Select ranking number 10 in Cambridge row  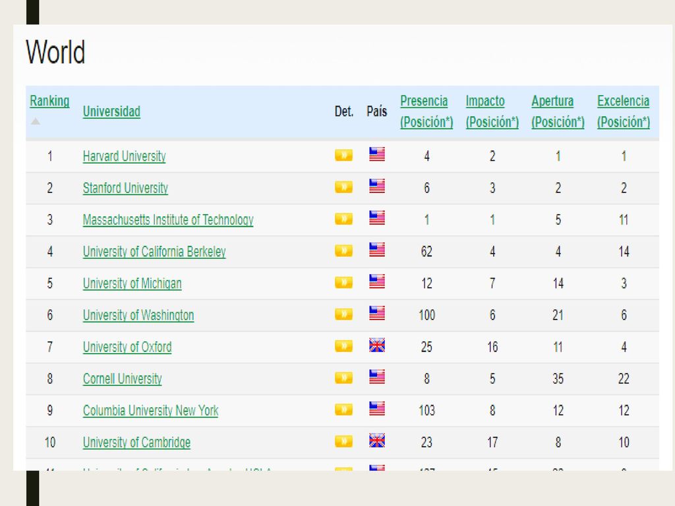click(x=50, y=443)
